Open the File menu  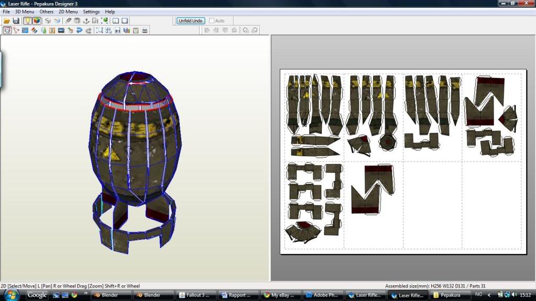coord(6,12)
